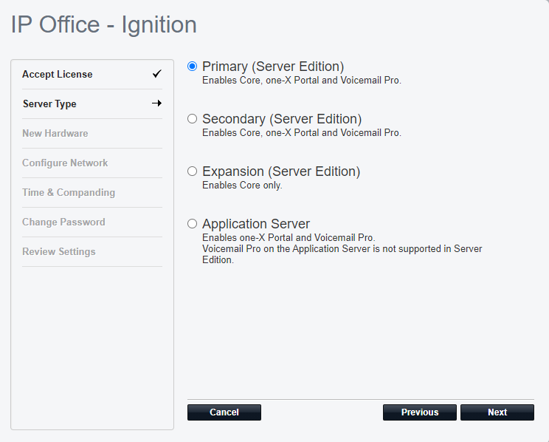
Task: Pick the Expansion (Server Edition) radio button
Action: pyautogui.click(x=192, y=171)
